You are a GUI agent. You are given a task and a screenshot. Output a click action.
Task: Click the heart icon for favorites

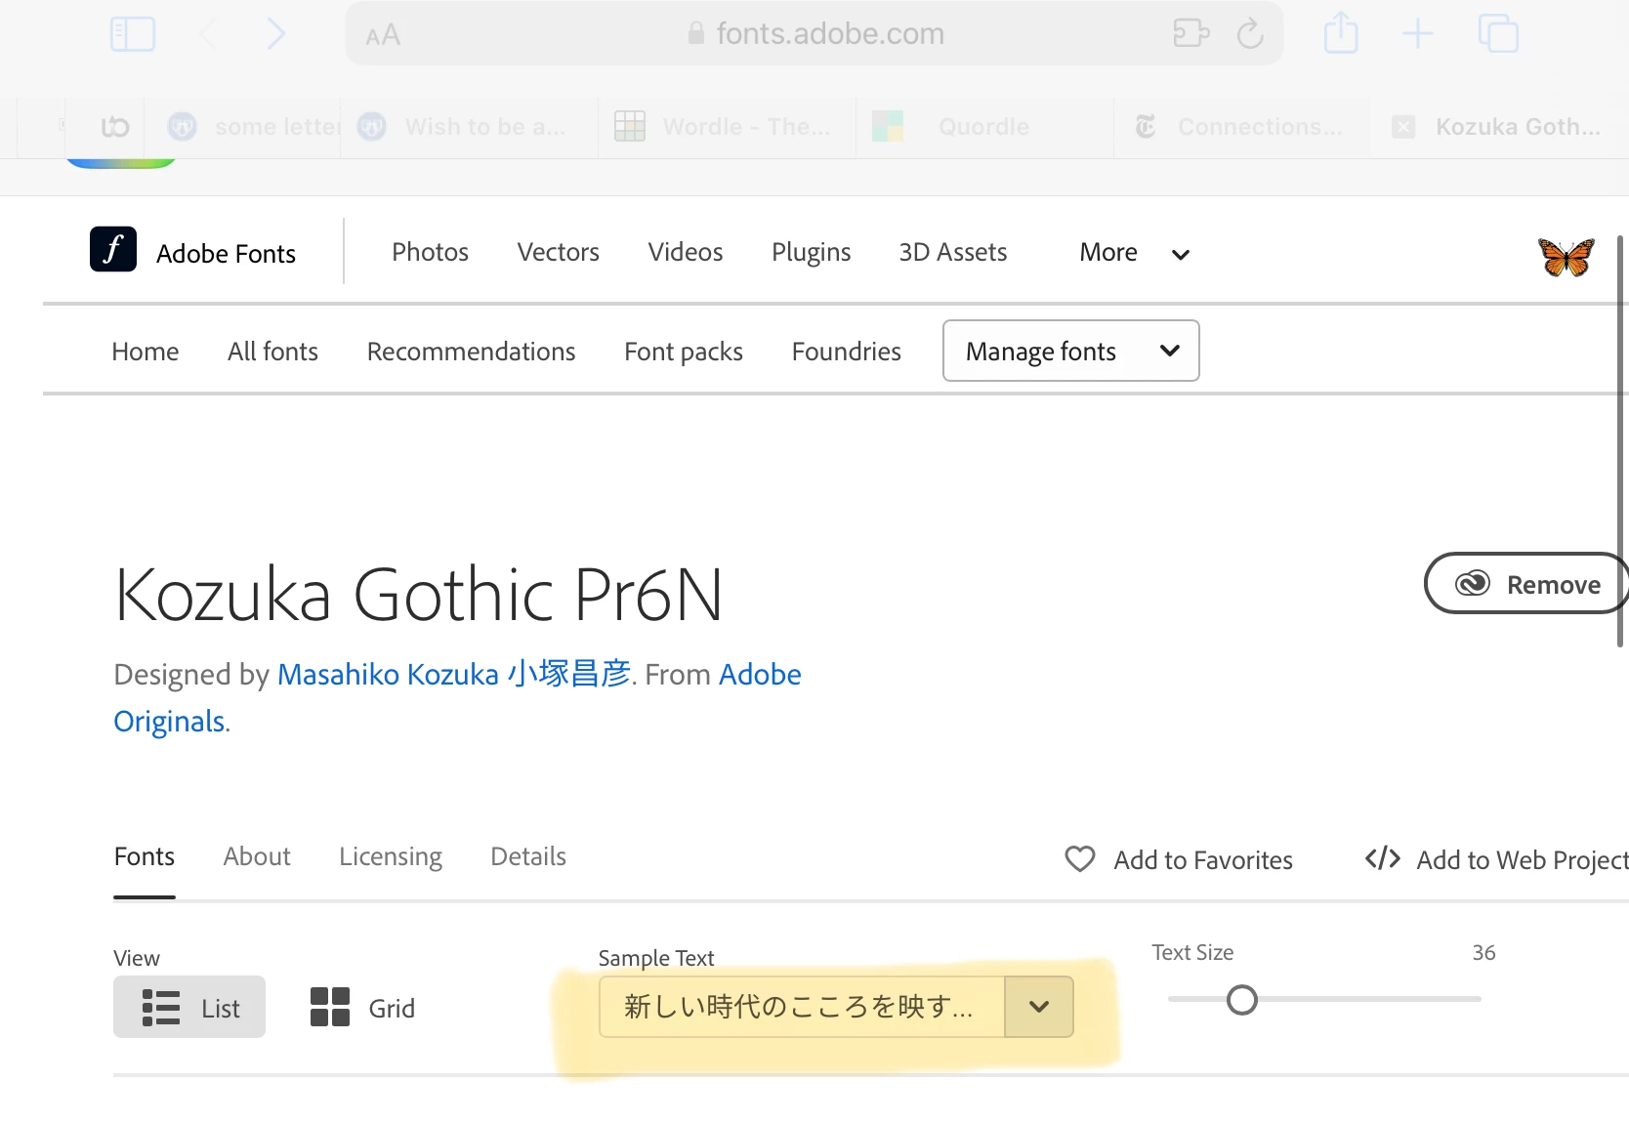(1080, 859)
